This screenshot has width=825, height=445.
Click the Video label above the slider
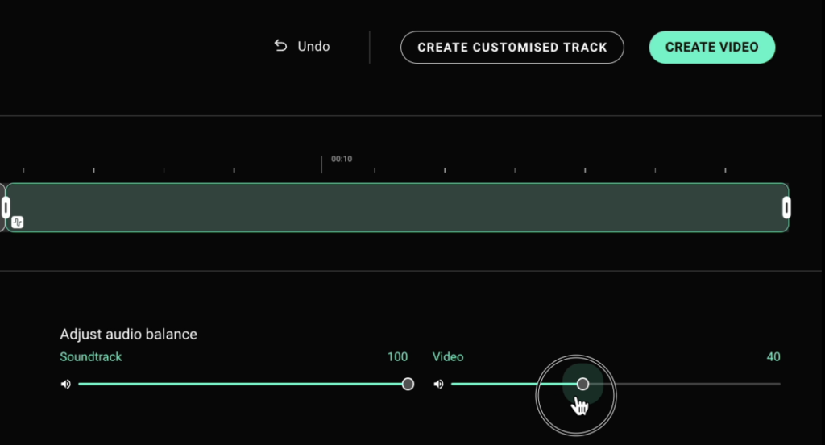448,357
